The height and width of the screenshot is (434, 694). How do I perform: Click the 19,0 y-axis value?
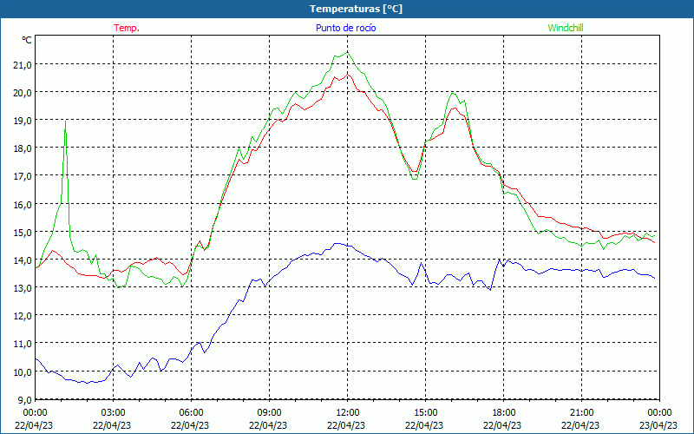click(23, 121)
